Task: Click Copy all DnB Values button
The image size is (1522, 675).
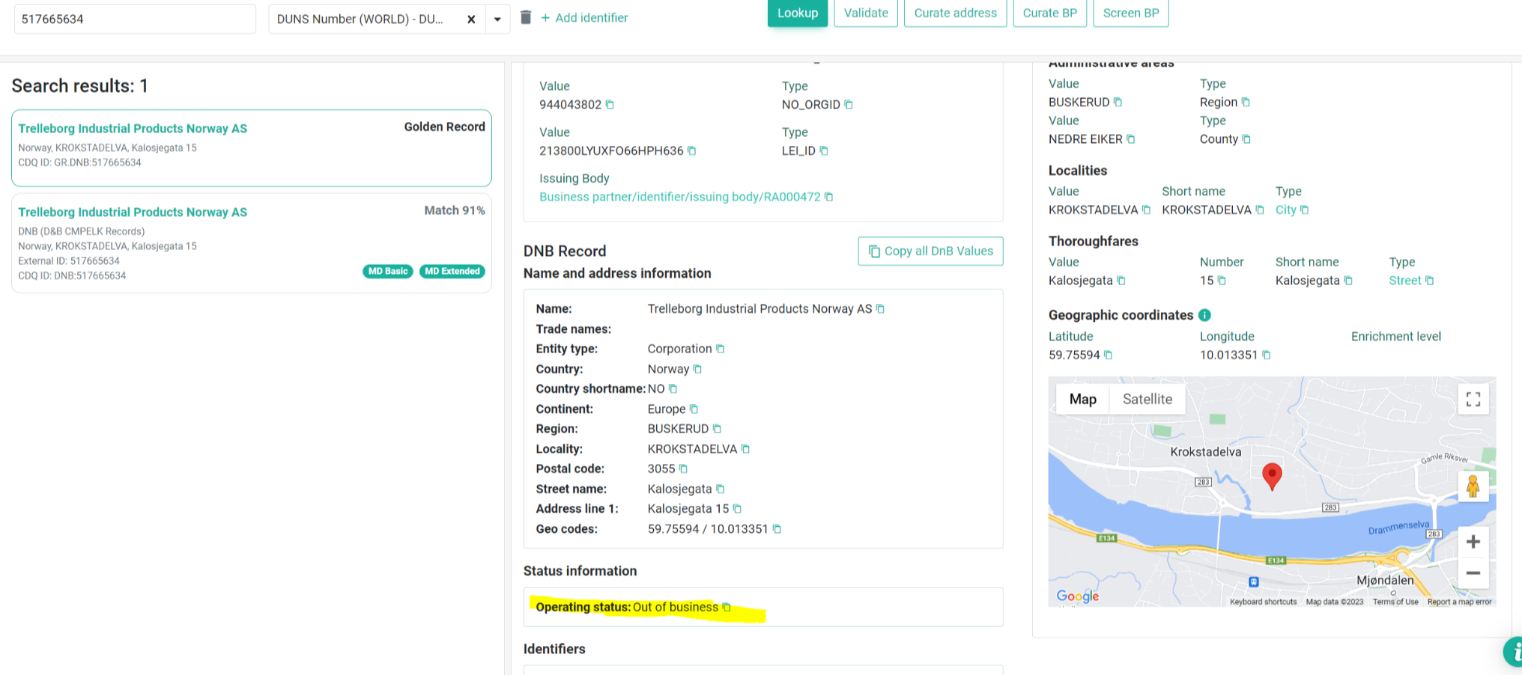Action: click(930, 251)
